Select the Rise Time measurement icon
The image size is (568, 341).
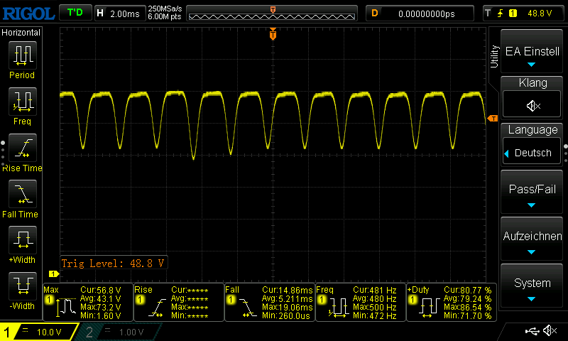pyautogui.click(x=23, y=148)
